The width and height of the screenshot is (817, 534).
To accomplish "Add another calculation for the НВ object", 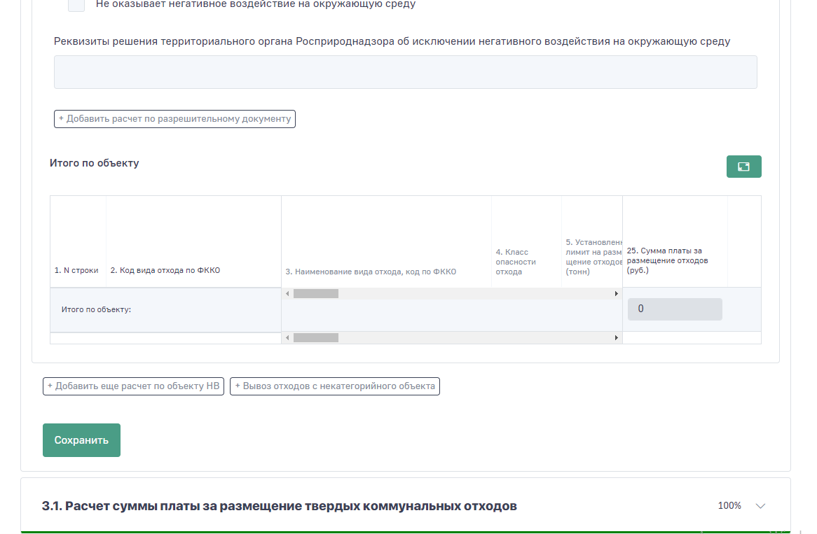I will [x=133, y=386].
